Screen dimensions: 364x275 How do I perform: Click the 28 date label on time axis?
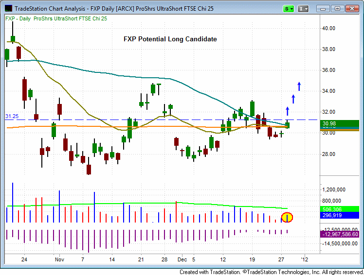[164, 259]
